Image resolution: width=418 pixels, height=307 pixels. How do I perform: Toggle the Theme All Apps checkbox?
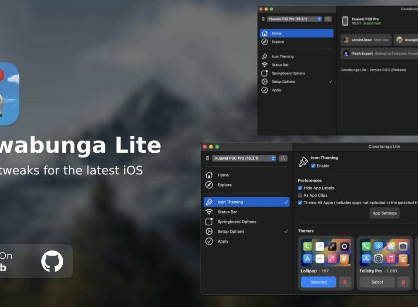[x=300, y=203]
